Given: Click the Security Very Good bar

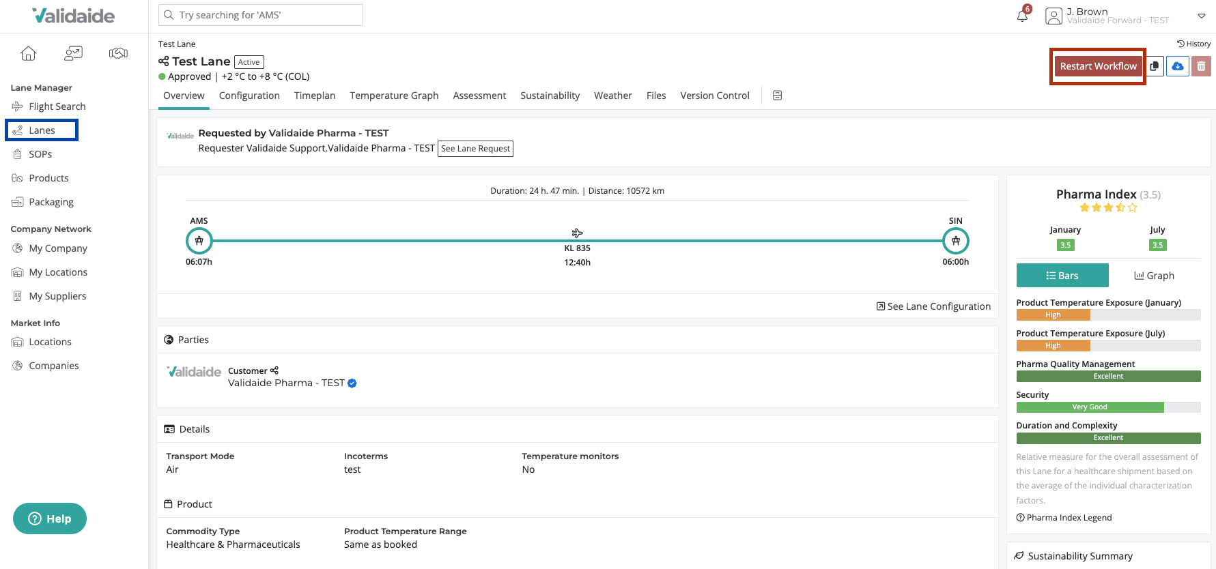Looking at the screenshot, I should pos(1090,407).
